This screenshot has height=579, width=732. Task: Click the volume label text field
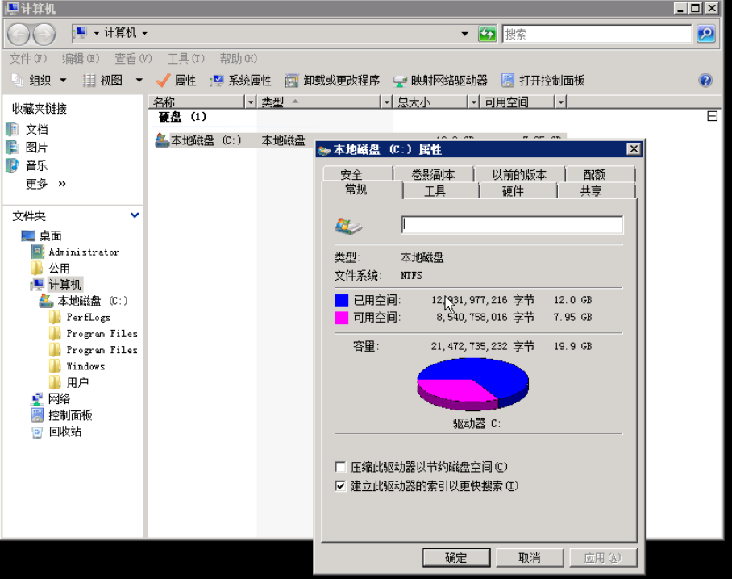tap(512, 225)
